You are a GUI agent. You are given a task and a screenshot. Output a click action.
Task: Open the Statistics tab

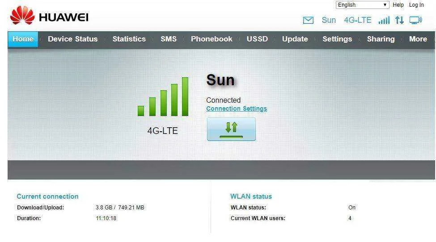pos(129,39)
